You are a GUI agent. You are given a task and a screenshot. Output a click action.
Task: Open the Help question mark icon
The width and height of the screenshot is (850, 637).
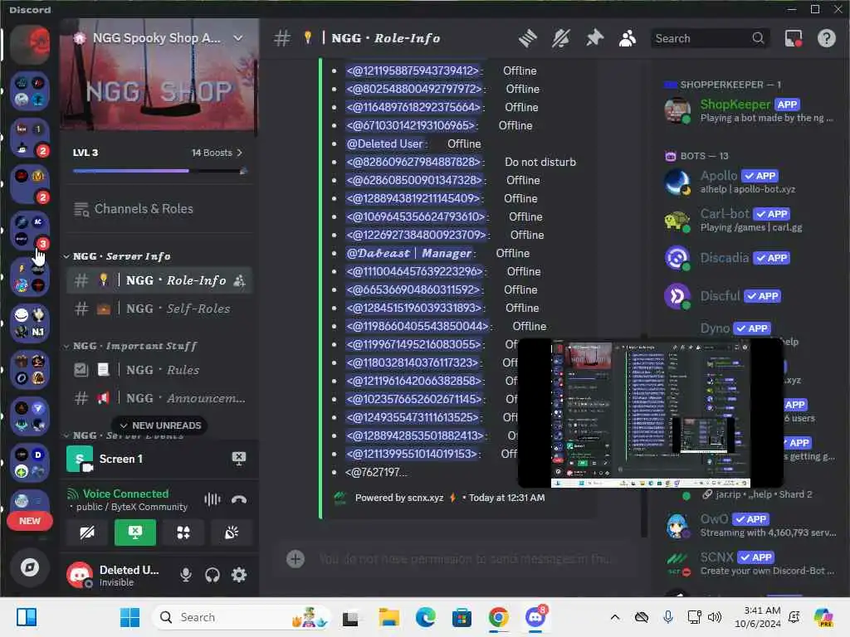[826, 38]
